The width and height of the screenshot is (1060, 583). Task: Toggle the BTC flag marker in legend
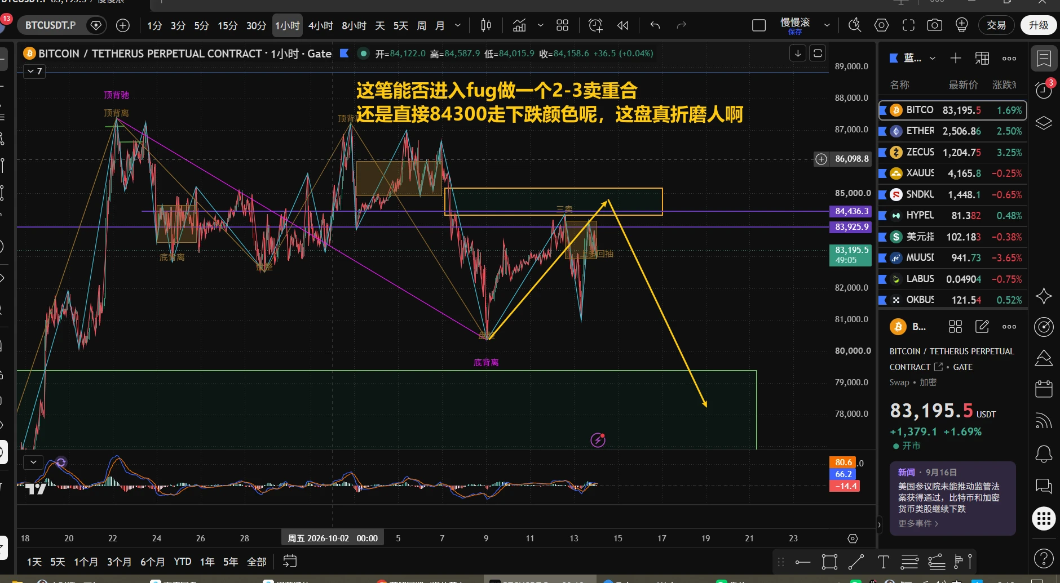click(x=344, y=54)
